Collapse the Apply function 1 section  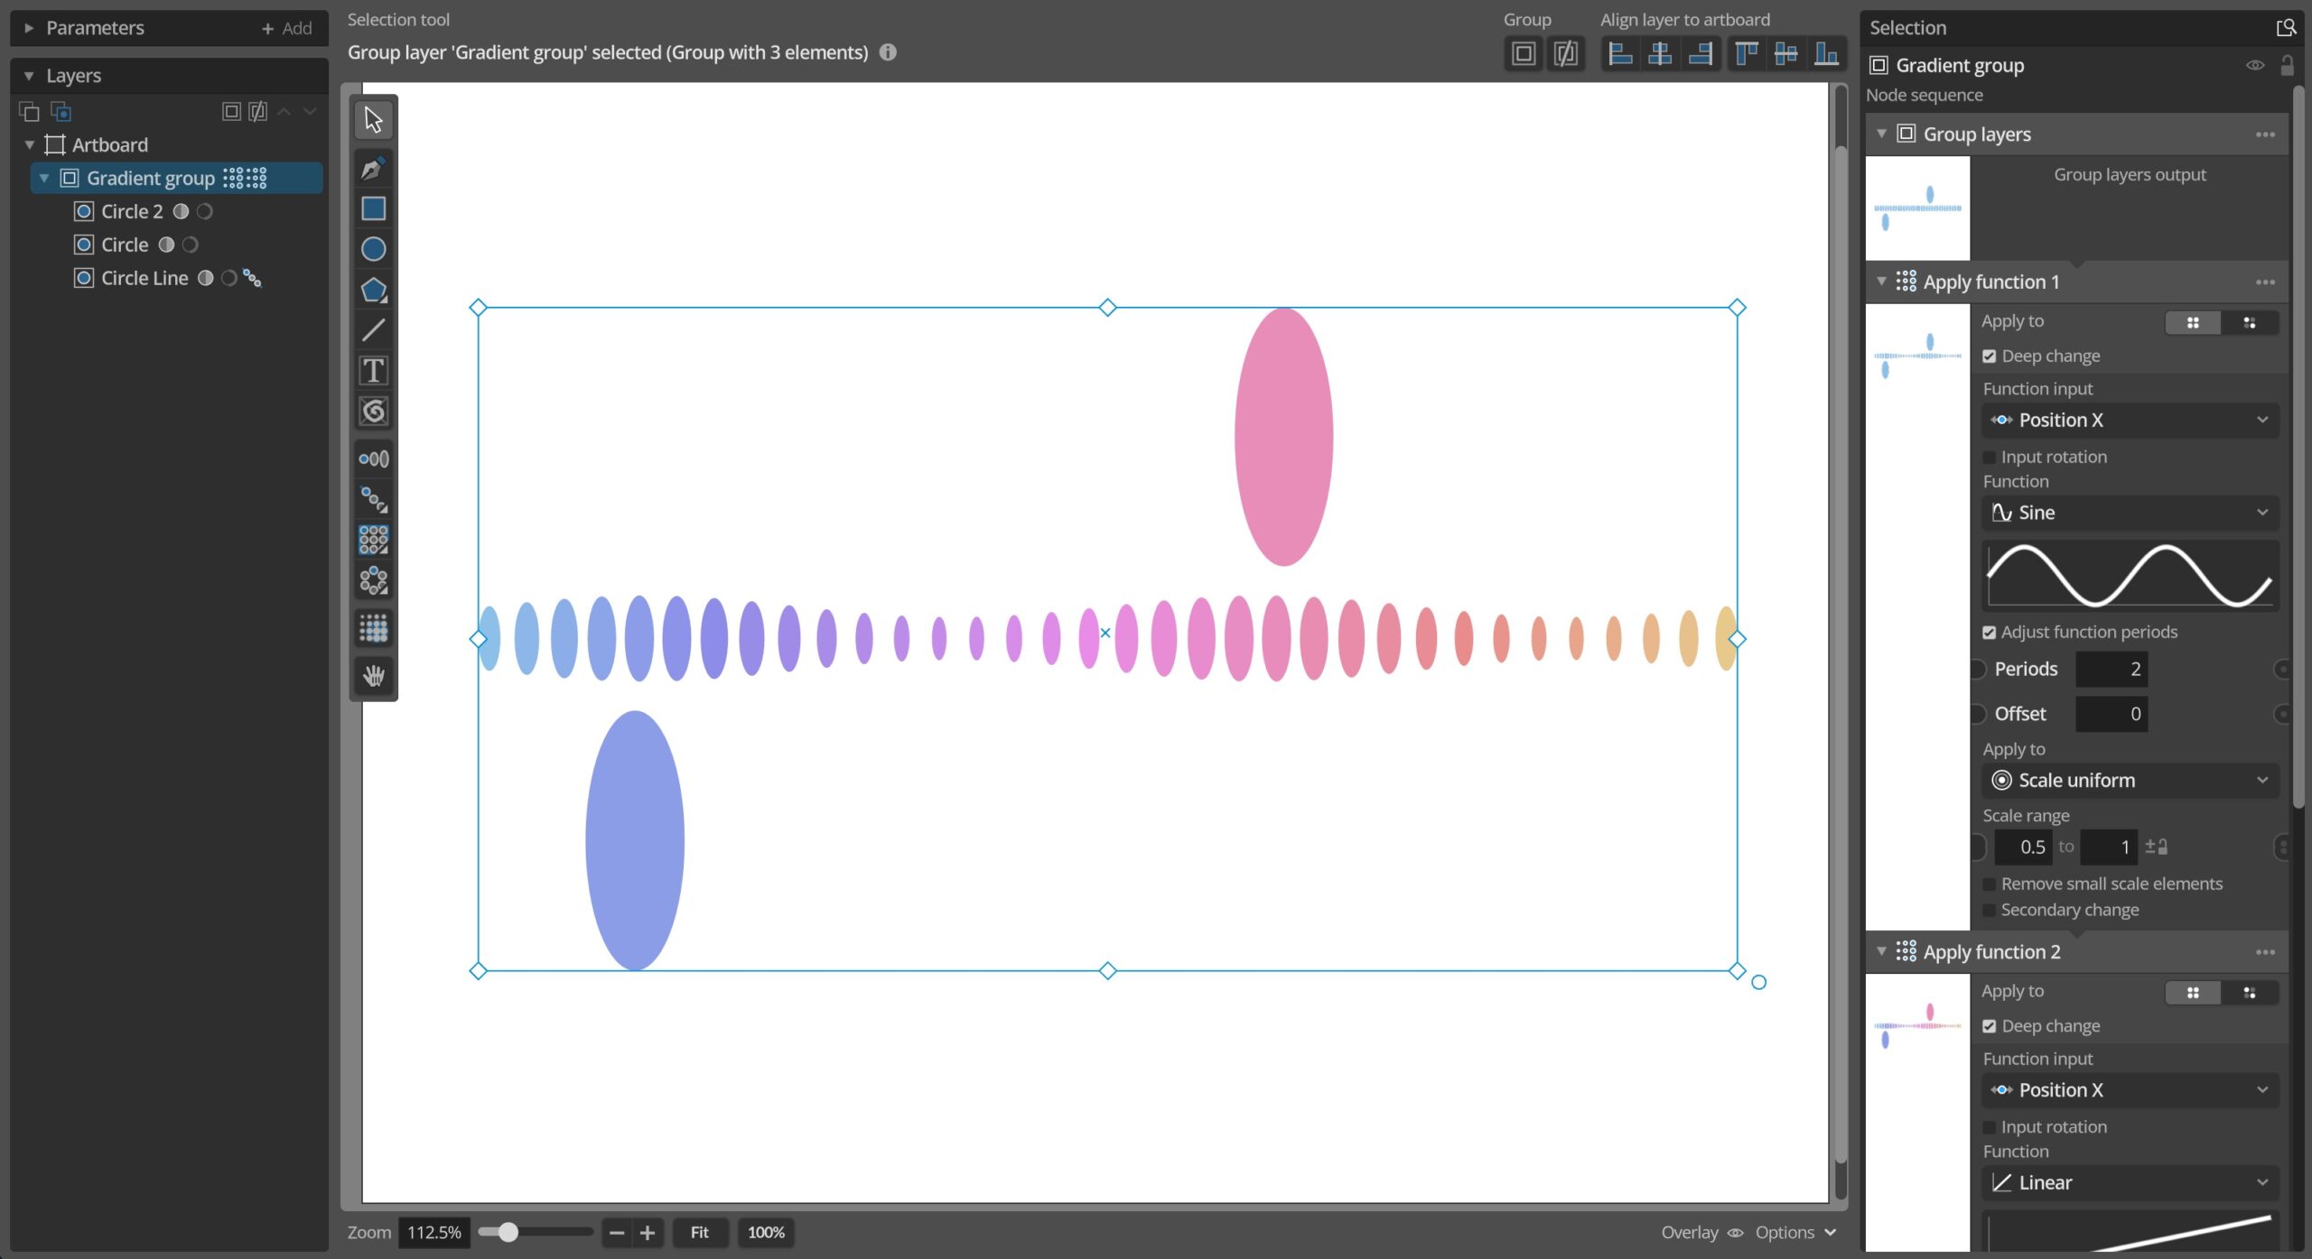[1881, 282]
